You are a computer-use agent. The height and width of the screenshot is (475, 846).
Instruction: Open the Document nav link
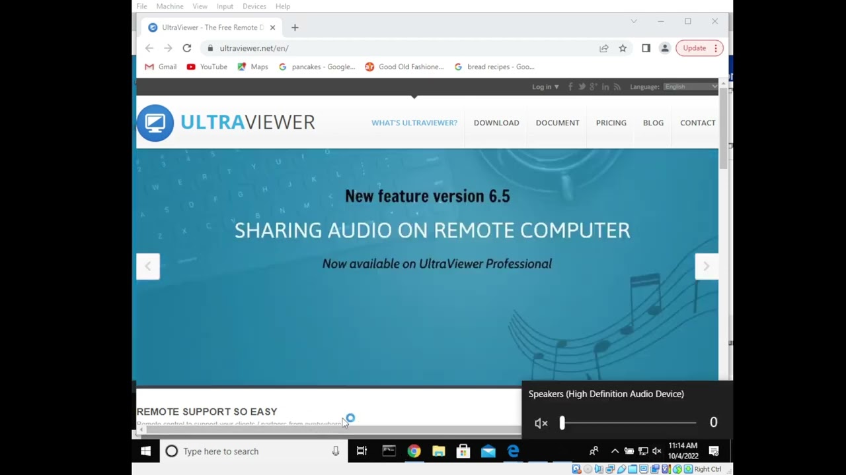pyautogui.click(x=558, y=123)
